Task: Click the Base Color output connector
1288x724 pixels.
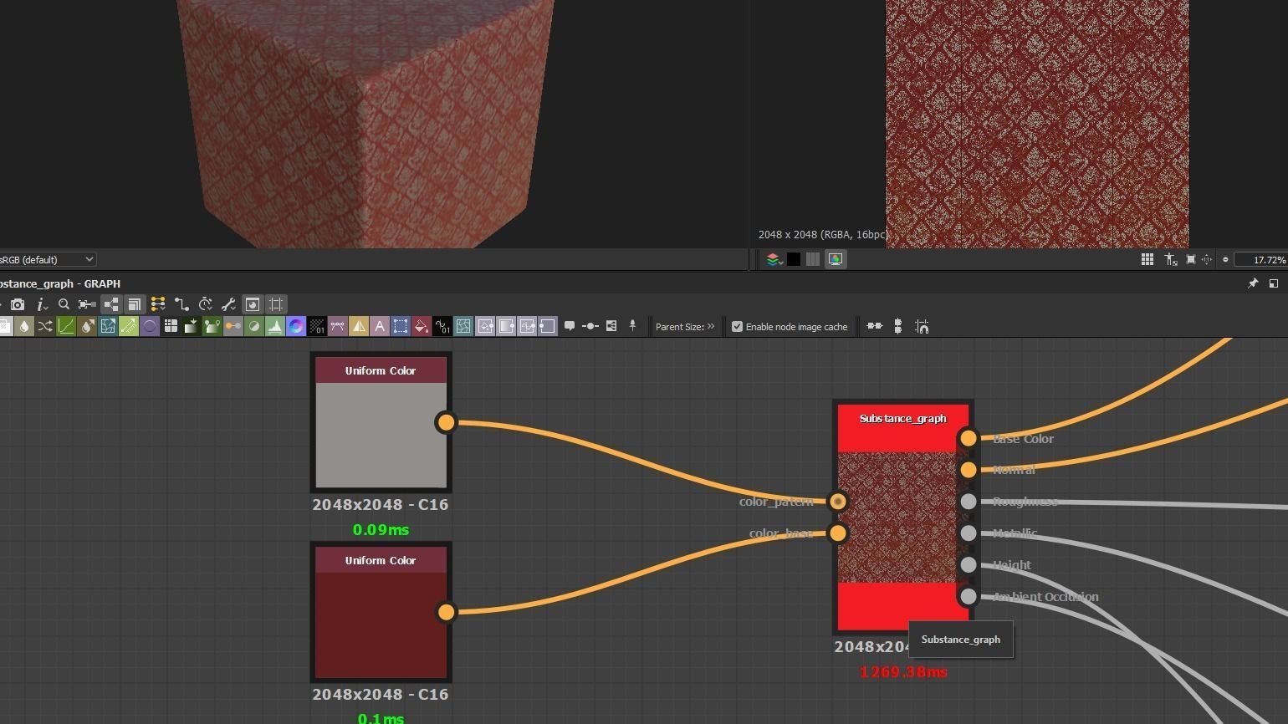Action: (x=968, y=438)
